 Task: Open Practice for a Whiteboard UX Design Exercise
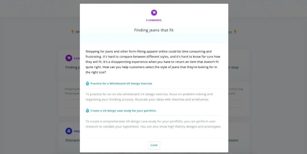[x=121, y=84]
